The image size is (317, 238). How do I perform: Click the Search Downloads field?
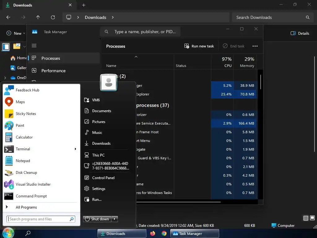[273, 17]
